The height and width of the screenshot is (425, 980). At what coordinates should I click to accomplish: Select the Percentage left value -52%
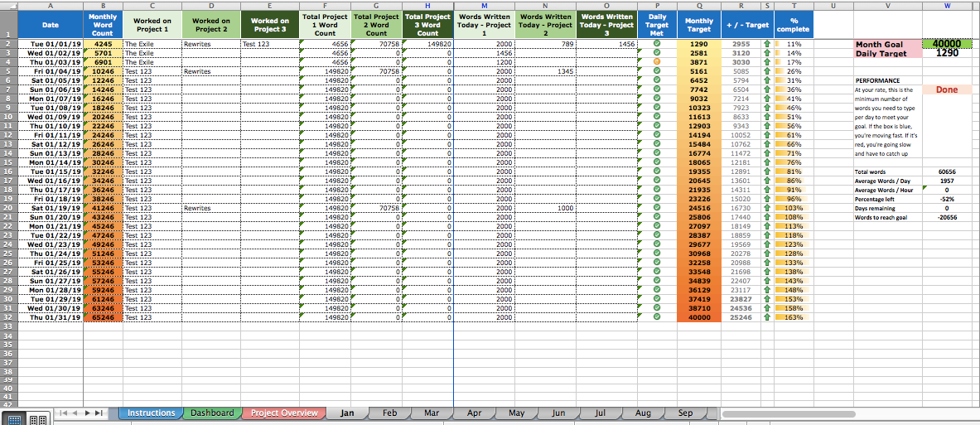947,199
